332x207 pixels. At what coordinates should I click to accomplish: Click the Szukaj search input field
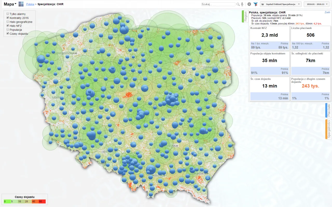(218, 4)
